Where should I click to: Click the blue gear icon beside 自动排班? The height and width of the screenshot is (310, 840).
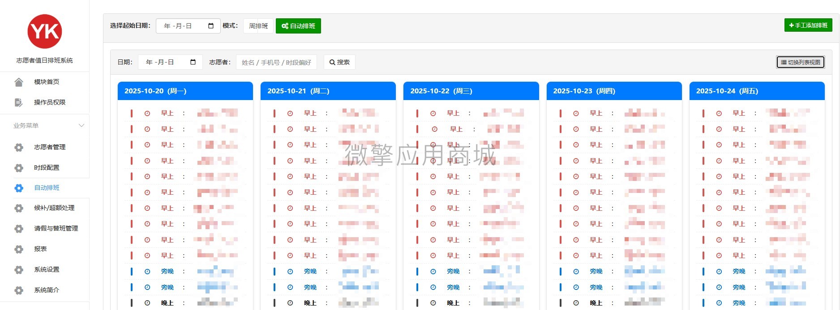pyautogui.click(x=19, y=188)
